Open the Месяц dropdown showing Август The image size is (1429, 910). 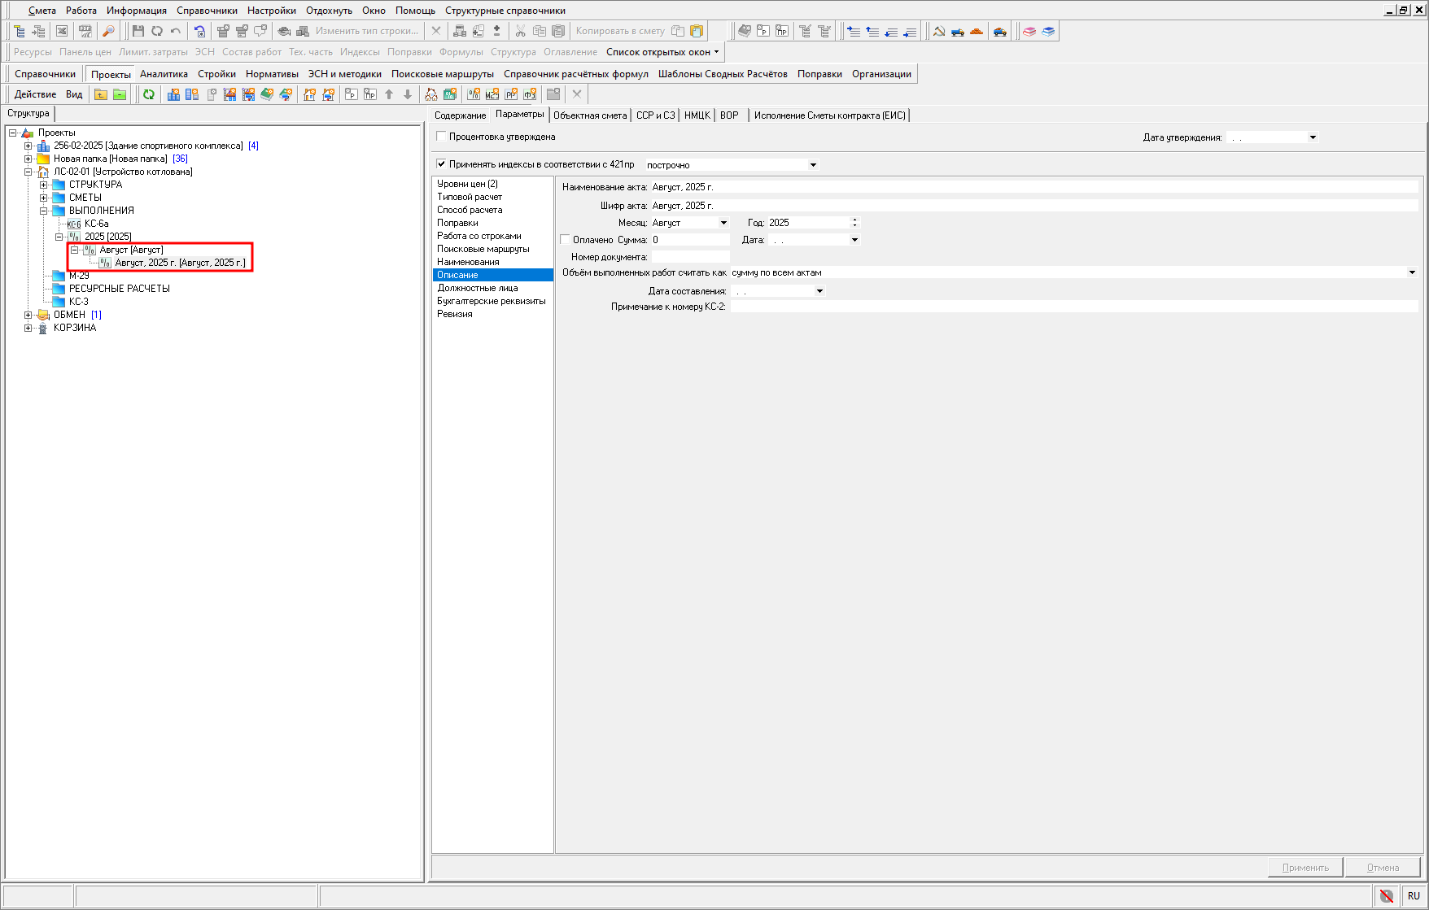point(723,223)
